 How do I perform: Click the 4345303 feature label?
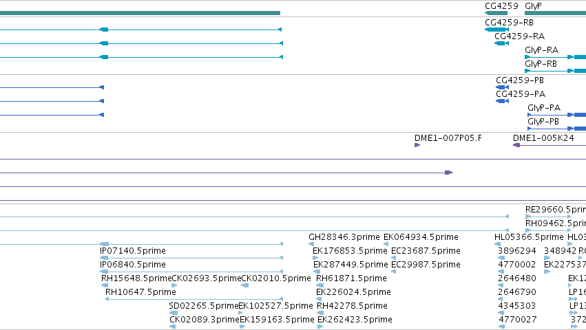pos(517,306)
